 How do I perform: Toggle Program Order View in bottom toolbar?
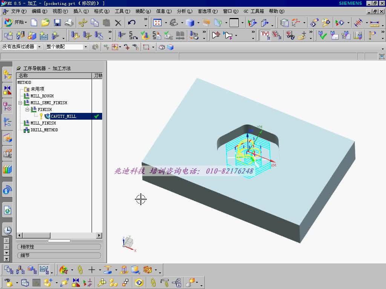[9, 270]
